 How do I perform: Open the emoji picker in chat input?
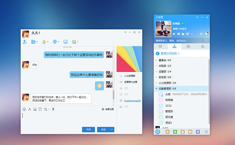(x=24, y=109)
